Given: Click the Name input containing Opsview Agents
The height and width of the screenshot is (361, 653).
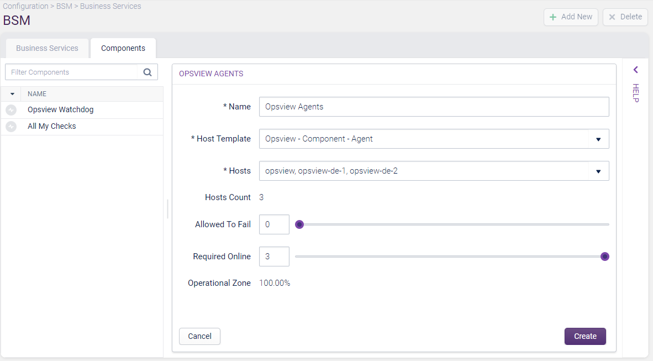Looking at the screenshot, I should 434,107.
